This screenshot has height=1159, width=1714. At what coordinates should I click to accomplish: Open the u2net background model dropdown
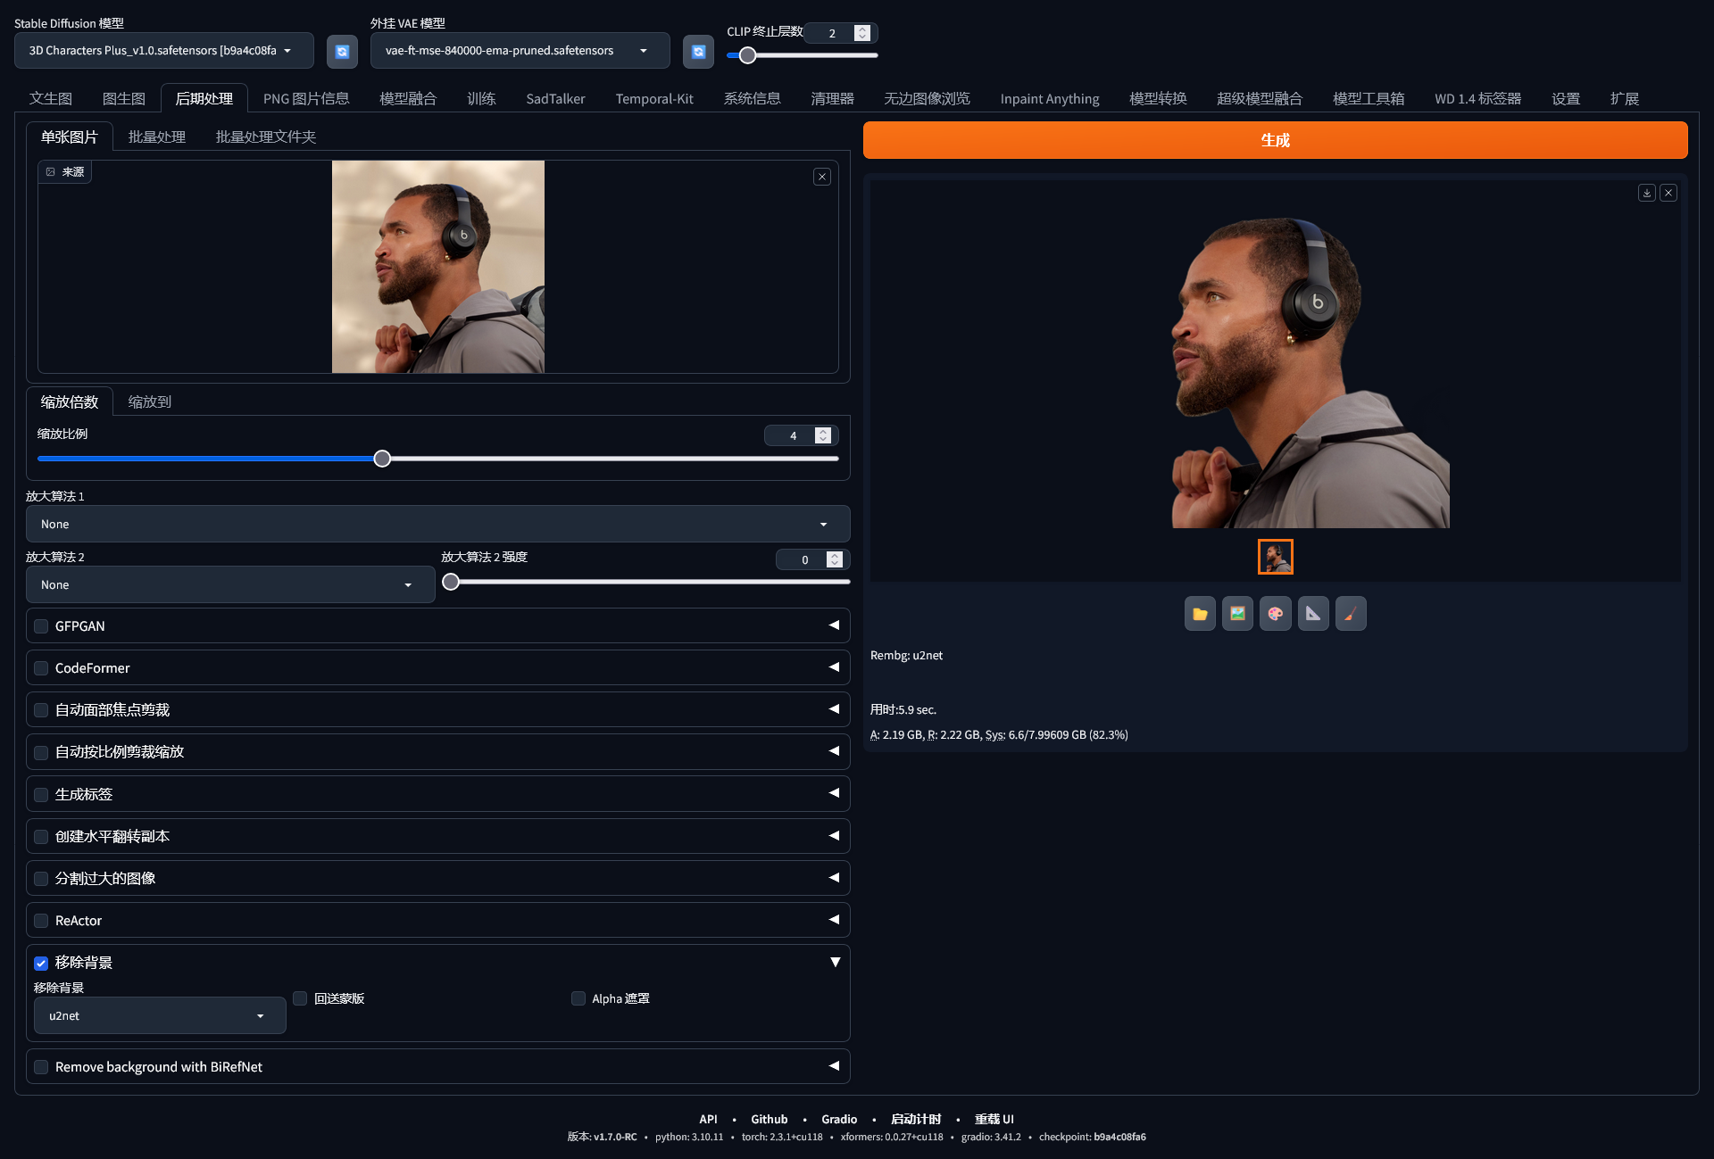pyautogui.click(x=160, y=1015)
